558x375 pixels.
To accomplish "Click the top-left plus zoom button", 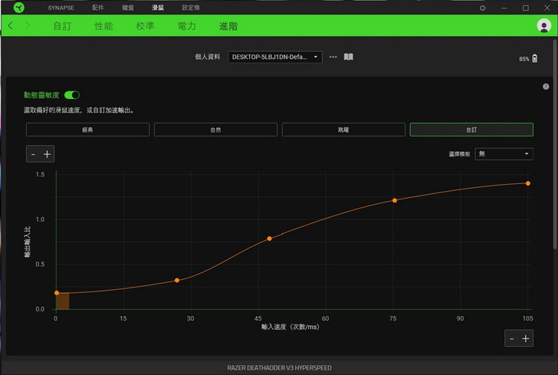I will 48,154.
